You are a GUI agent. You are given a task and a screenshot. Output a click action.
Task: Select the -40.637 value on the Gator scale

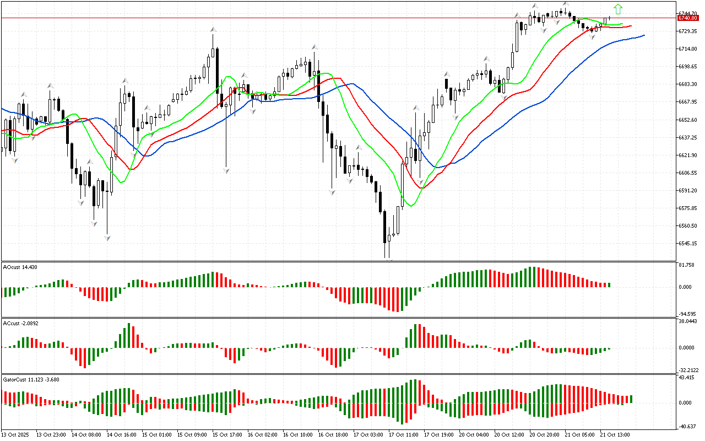pyautogui.click(x=687, y=426)
